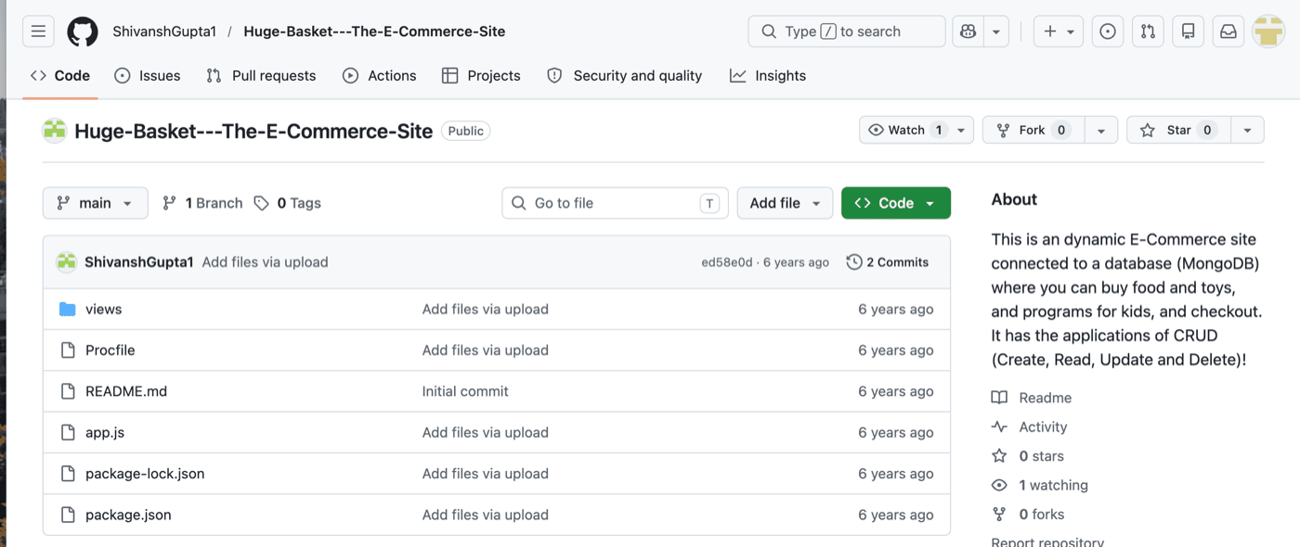The image size is (1300, 547).
Task: Go to GitHub home via Octocat logo
Action: pyautogui.click(x=83, y=32)
